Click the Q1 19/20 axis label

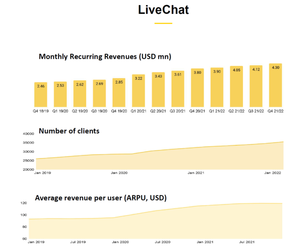(x=60, y=111)
